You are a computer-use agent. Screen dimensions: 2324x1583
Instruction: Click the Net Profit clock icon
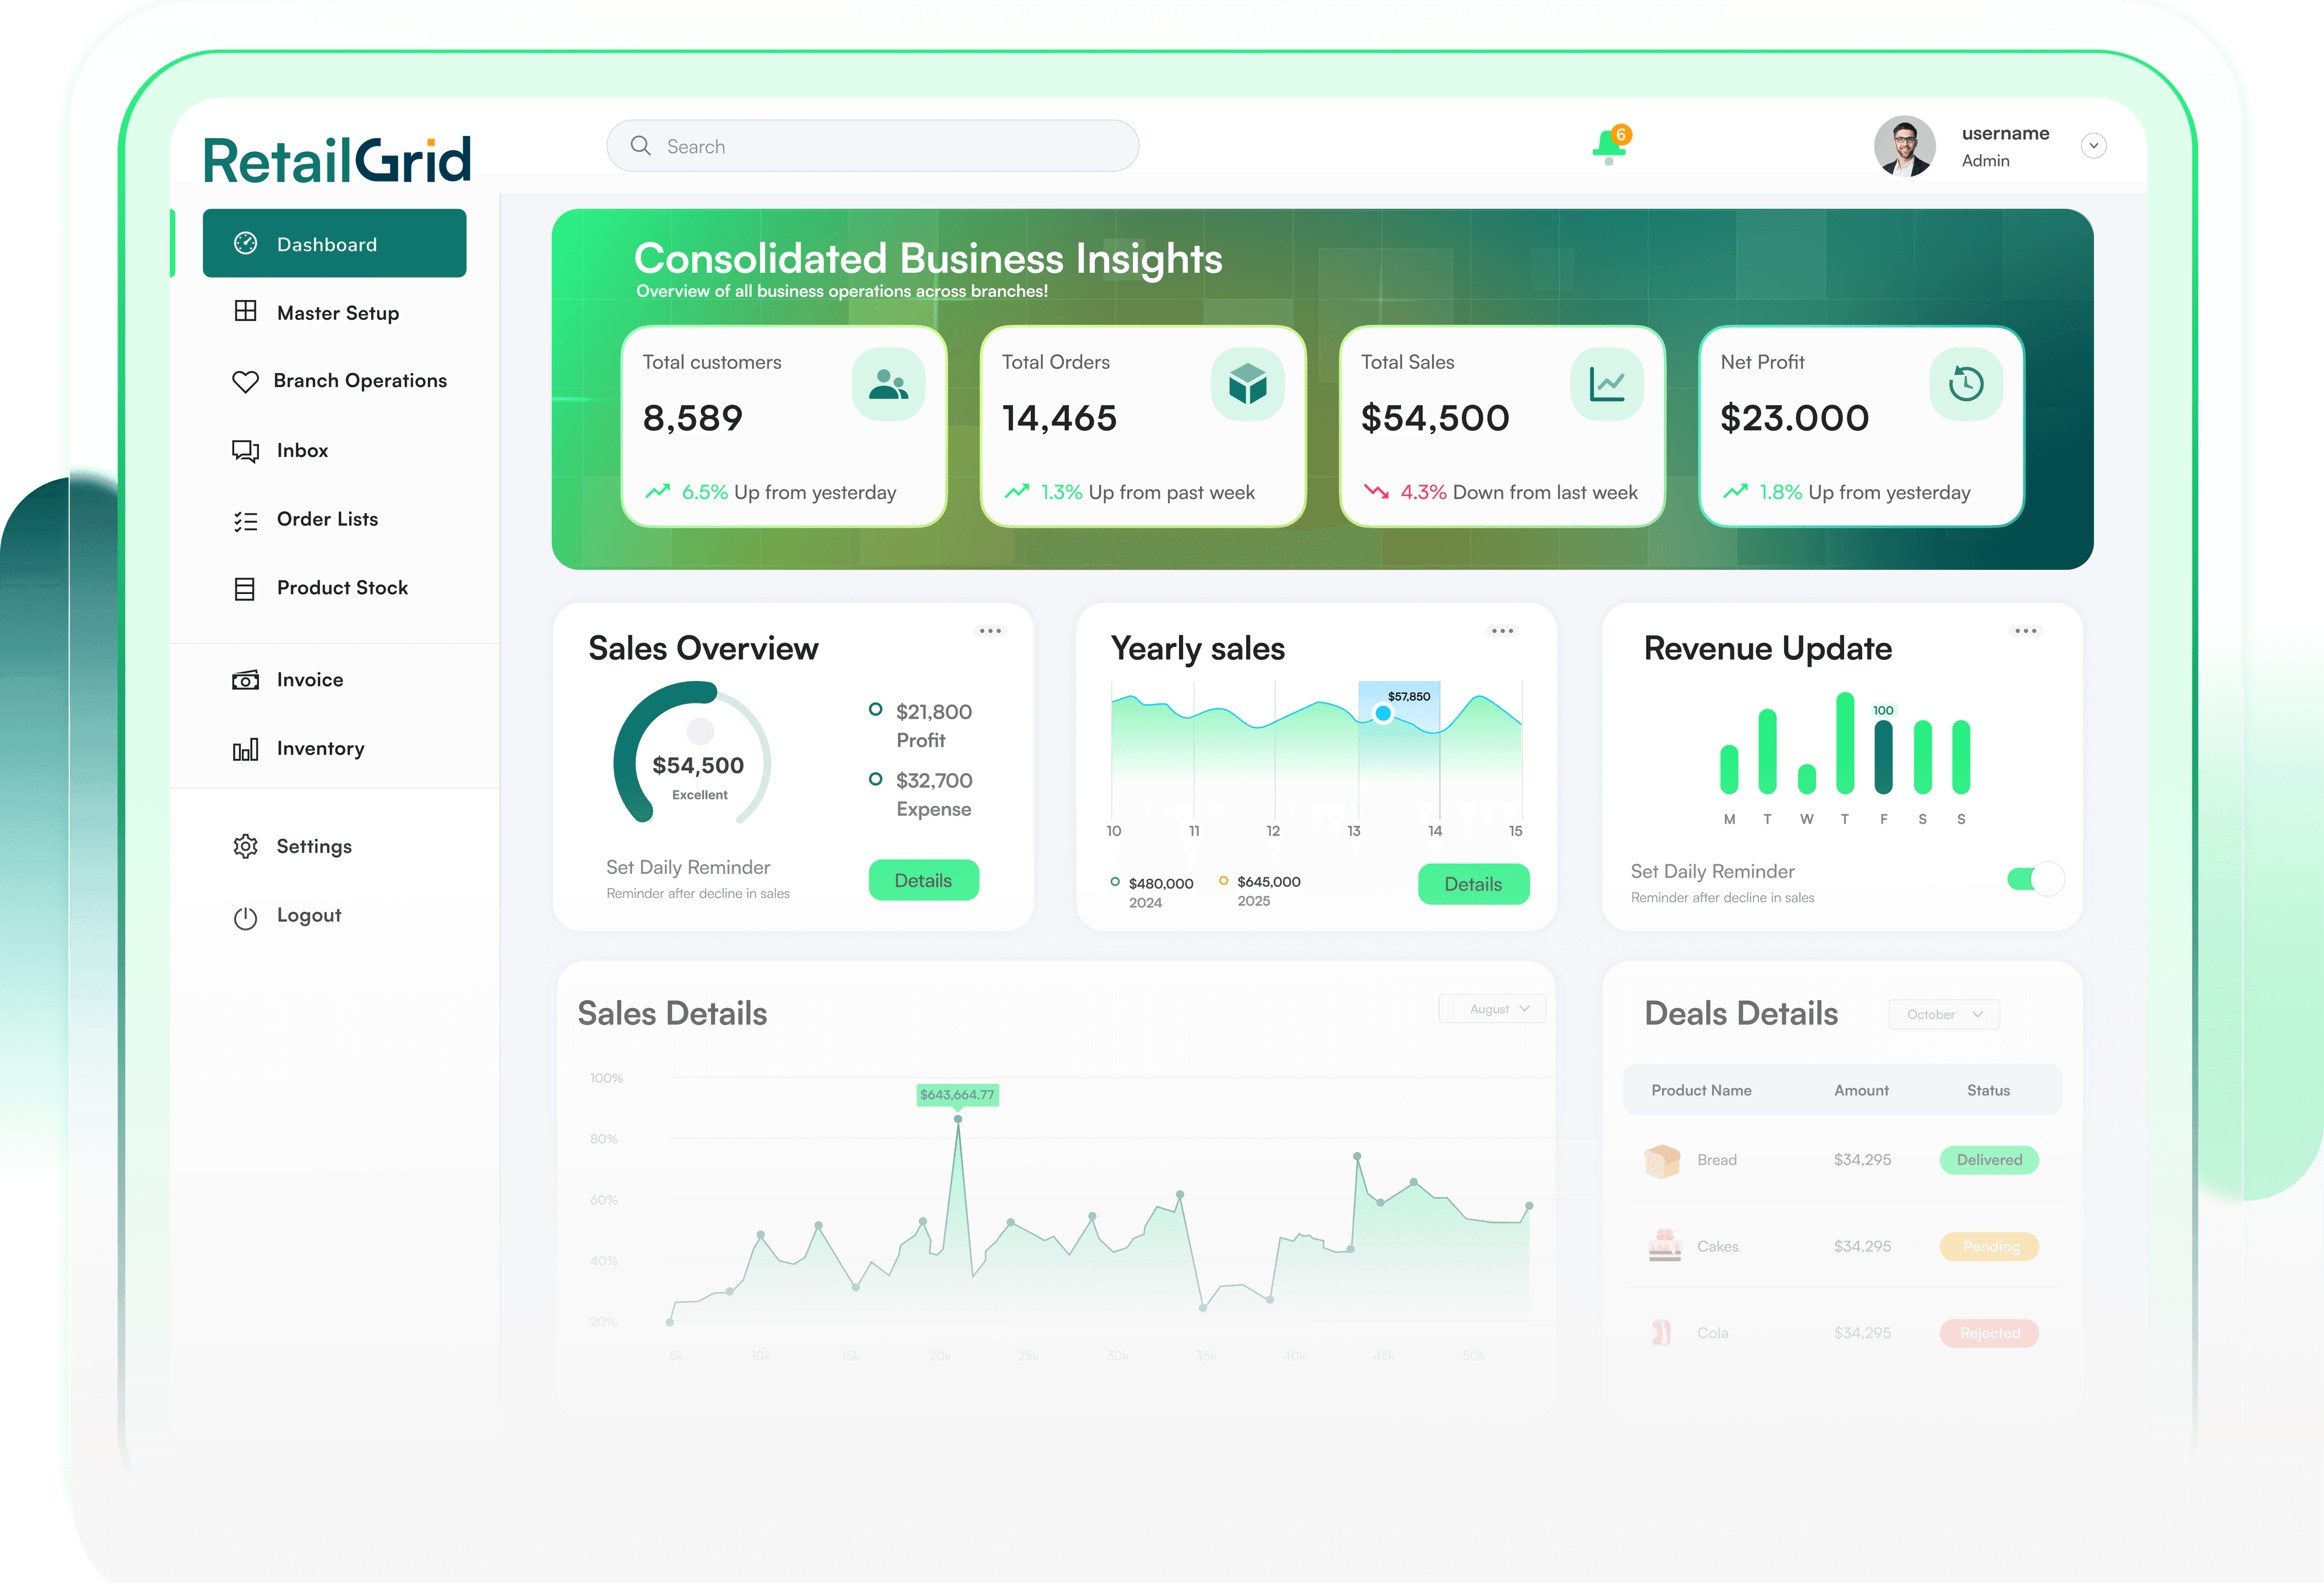(1965, 384)
